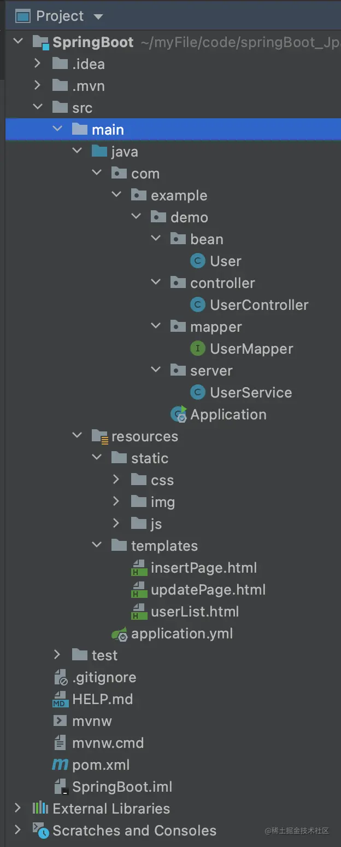Click the insertPage.html file icon
341x847 pixels.
pyautogui.click(x=139, y=568)
